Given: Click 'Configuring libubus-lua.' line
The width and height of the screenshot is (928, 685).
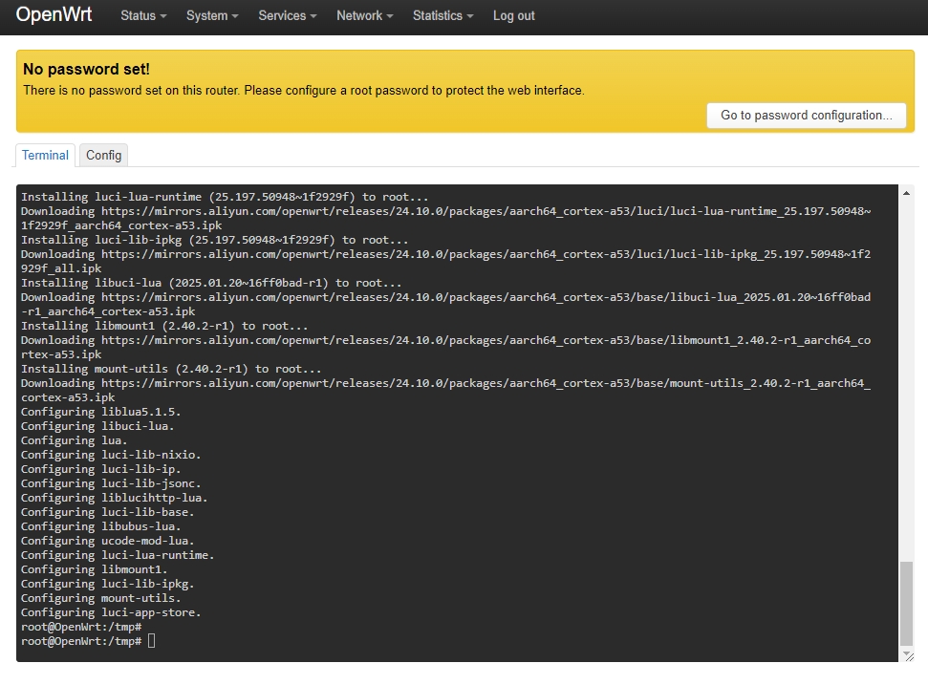Looking at the screenshot, I should pos(101,526).
